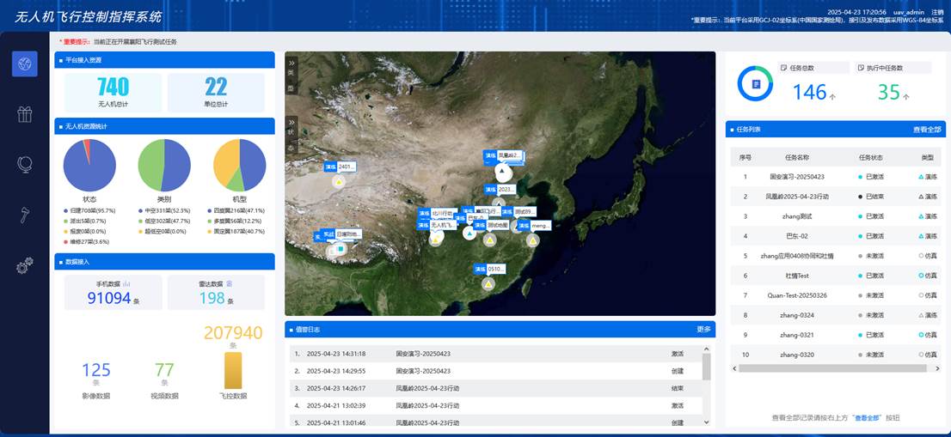Select the desk globe icon in sidebar
951x437 pixels.
[24, 164]
